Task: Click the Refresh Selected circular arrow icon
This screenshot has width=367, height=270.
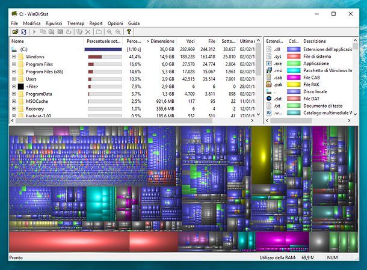Action: tap(69, 32)
